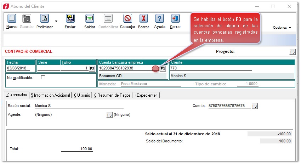
Task: Open Preliminar print preview icon
Action: [44, 19]
